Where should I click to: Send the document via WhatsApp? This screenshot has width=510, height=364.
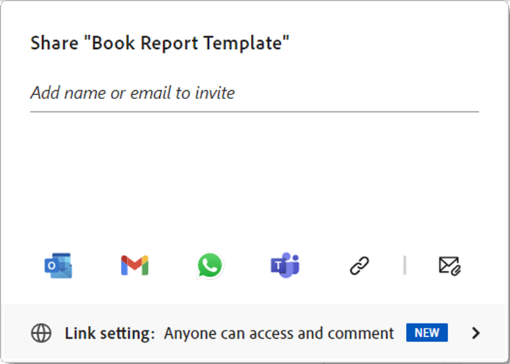pyautogui.click(x=210, y=266)
